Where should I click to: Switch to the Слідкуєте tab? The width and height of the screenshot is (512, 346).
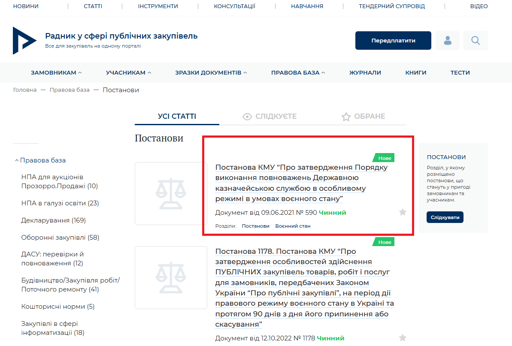(270, 117)
